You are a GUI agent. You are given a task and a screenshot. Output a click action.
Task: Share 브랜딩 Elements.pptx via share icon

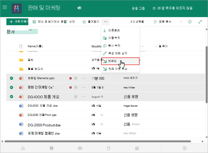(x=76, y=78)
